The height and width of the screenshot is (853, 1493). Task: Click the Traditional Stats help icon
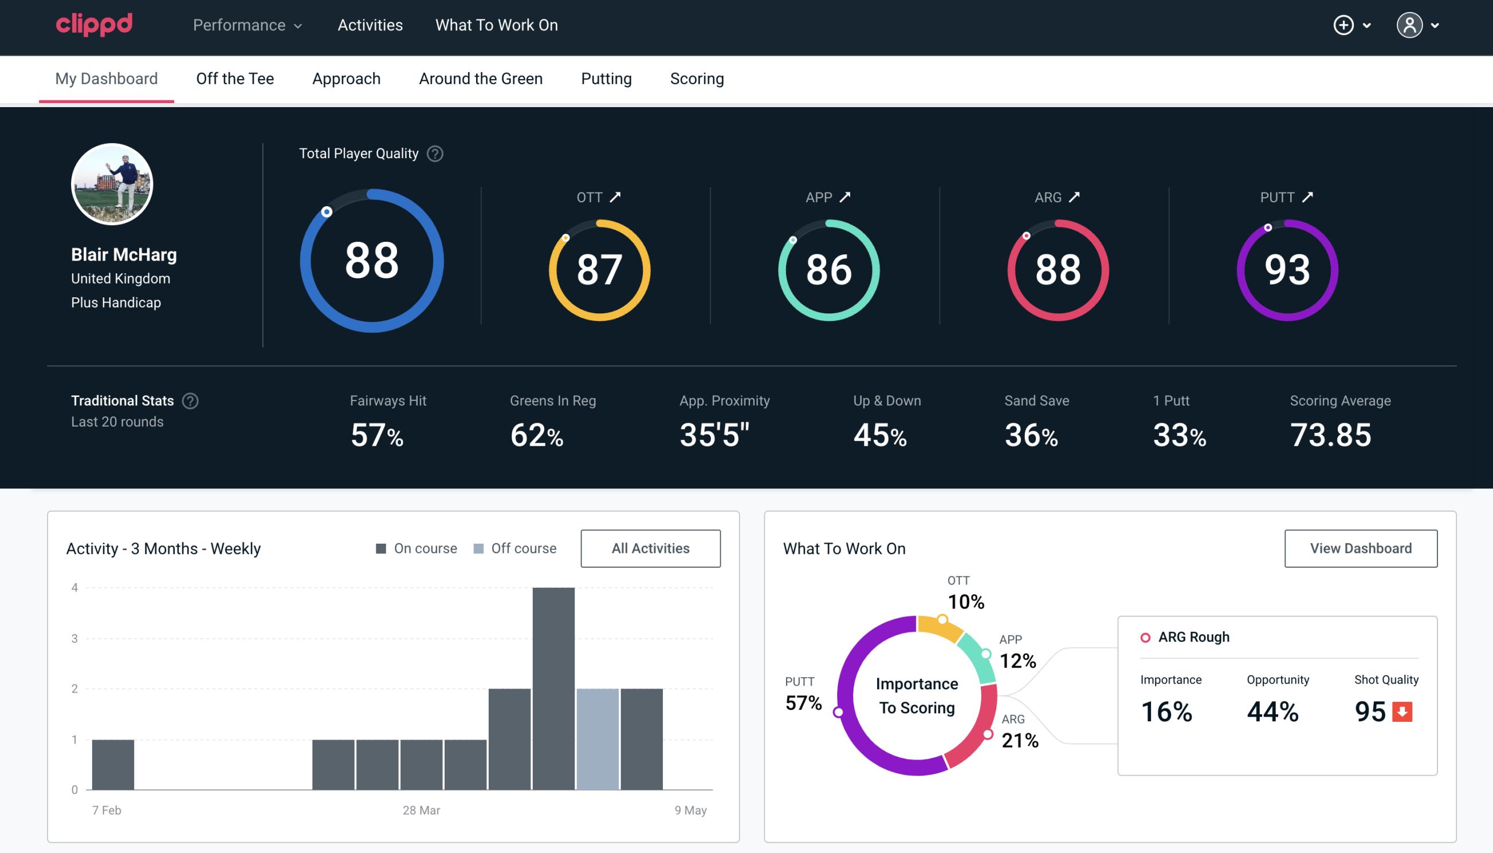[190, 400]
